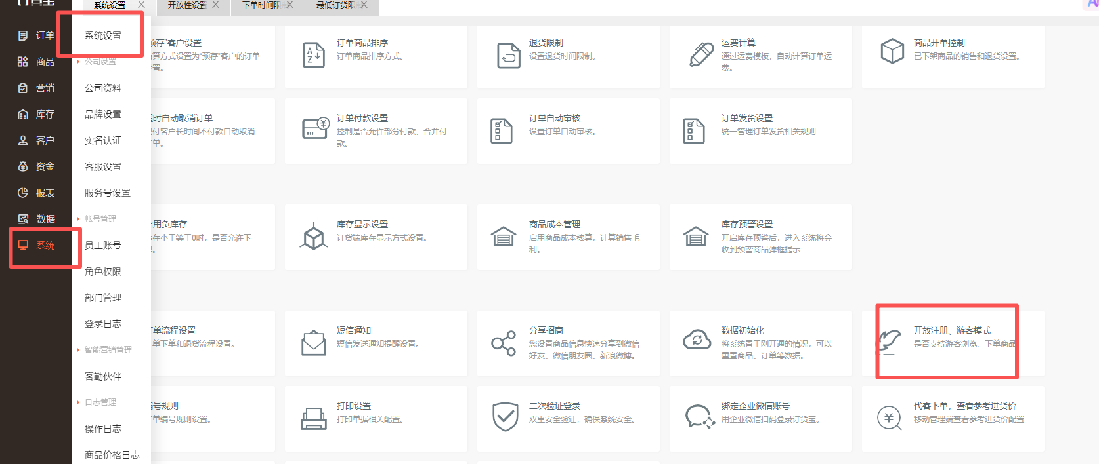Click the 库存预警设置 warehouse icon

coord(696,236)
